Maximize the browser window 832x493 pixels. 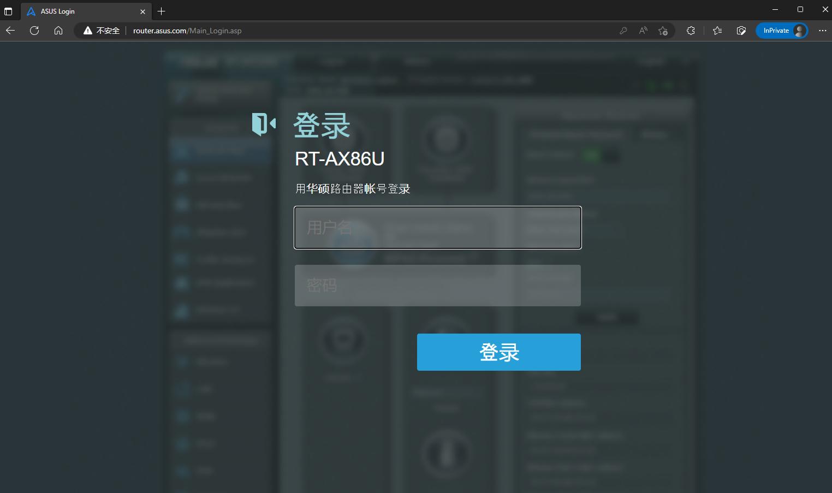[x=800, y=9]
